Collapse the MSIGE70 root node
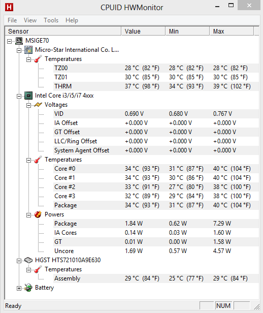 [9, 41]
